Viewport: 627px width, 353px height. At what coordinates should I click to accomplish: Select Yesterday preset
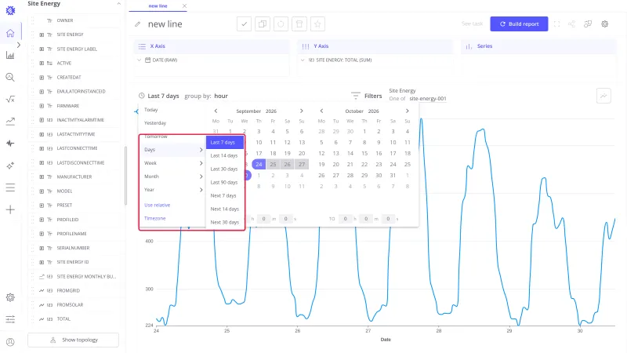(155, 123)
